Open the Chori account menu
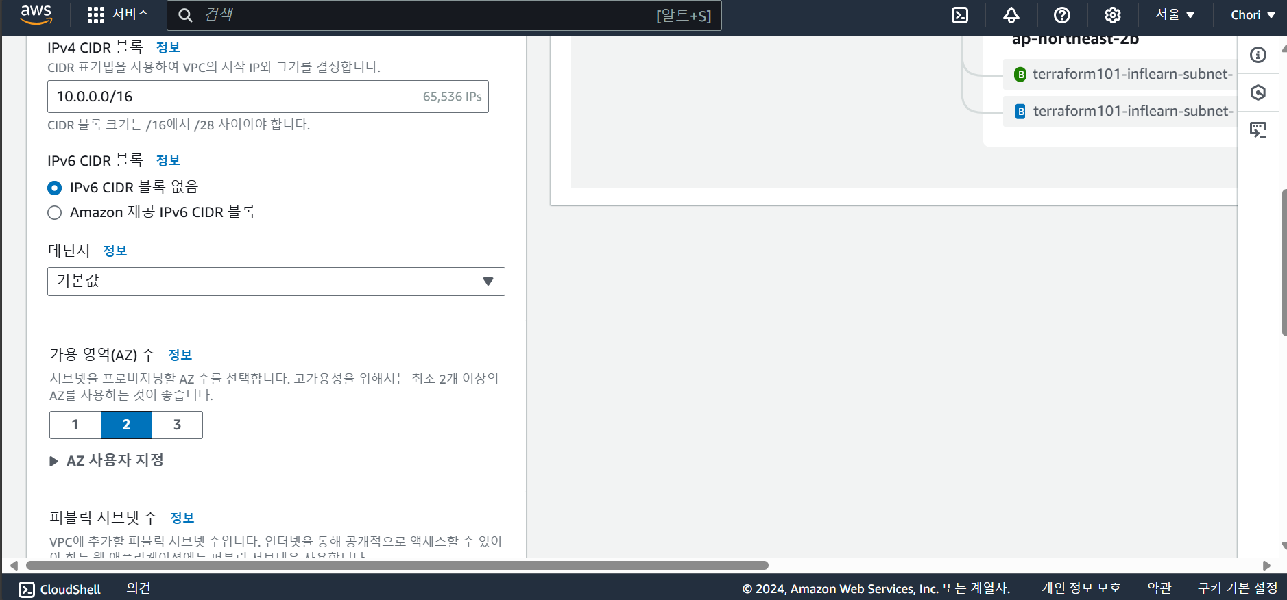The height and width of the screenshot is (600, 1287). [1253, 15]
